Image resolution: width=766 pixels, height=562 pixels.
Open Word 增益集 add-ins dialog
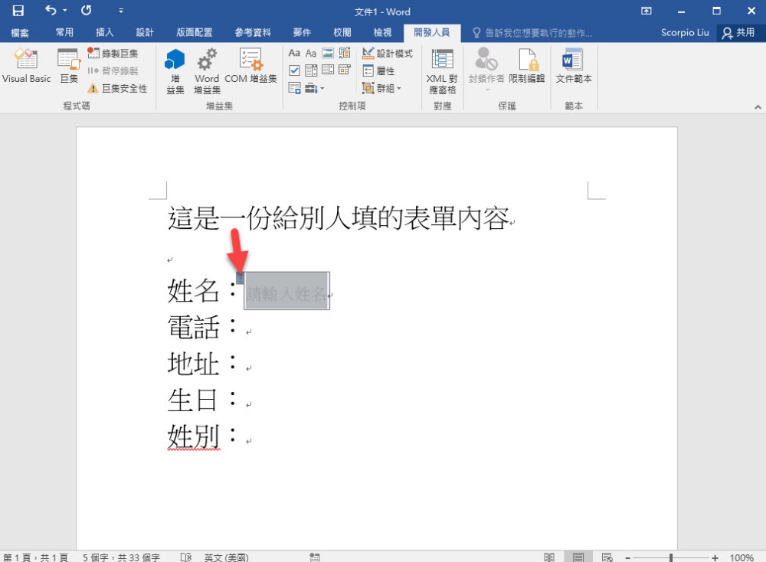click(207, 71)
